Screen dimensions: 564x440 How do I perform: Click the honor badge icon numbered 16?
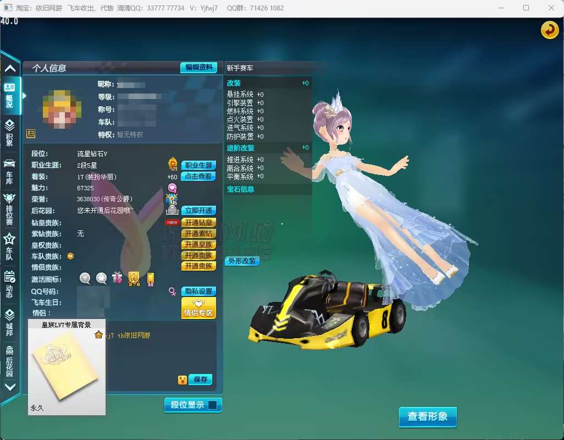[x=172, y=199]
